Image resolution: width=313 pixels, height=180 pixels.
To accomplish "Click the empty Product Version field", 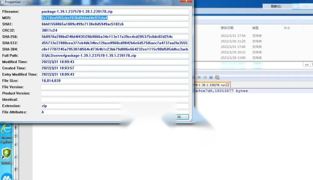I will [115, 93].
